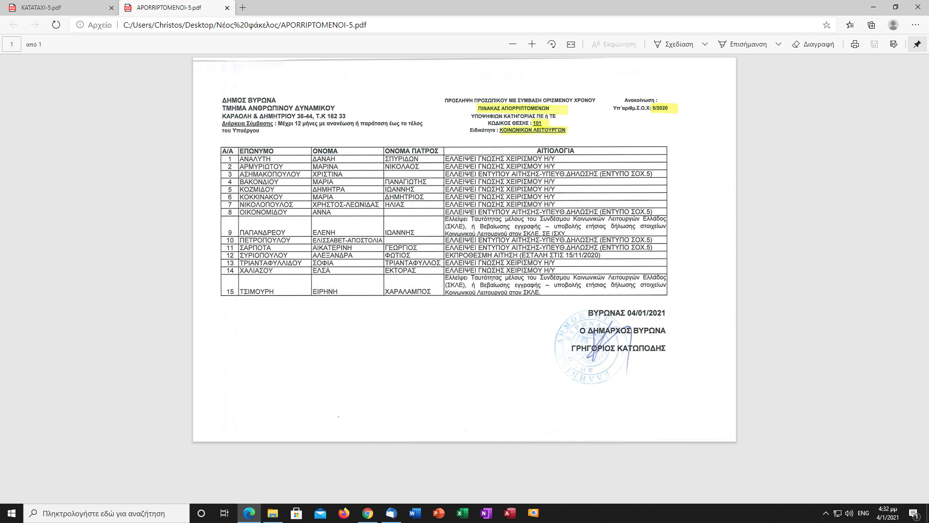
Task: Expand the Σχεδίαση dropdown arrow
Action: [x=705, y=44]
